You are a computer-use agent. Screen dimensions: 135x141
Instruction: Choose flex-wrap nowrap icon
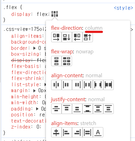pyautogui.click(x=56, y=61)
